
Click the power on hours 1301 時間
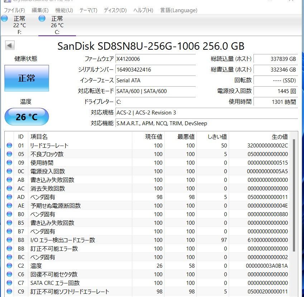[276, 102]
